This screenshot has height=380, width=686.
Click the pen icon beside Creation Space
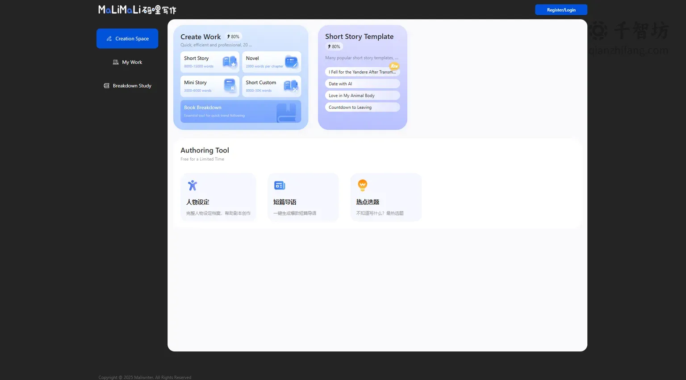tap(109, 39)
